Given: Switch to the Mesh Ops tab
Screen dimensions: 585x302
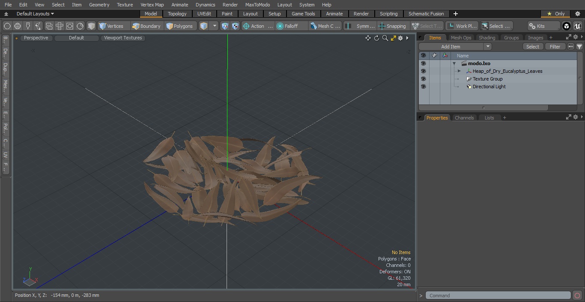Looking at the screenshot, I should tap(461, 38).
